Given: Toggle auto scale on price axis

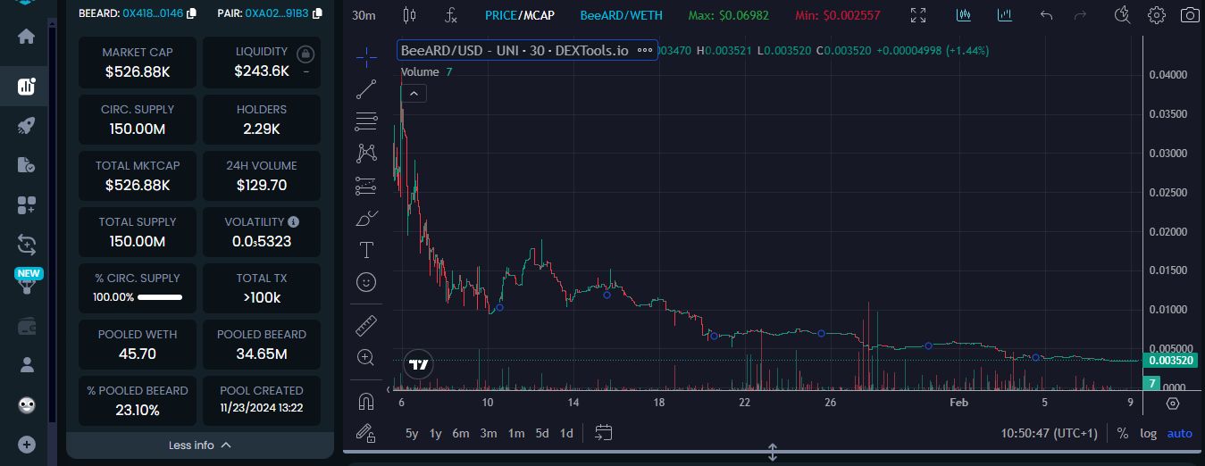Looking at the screenshot, I should pyautogui.click(x=1179, y=433).
